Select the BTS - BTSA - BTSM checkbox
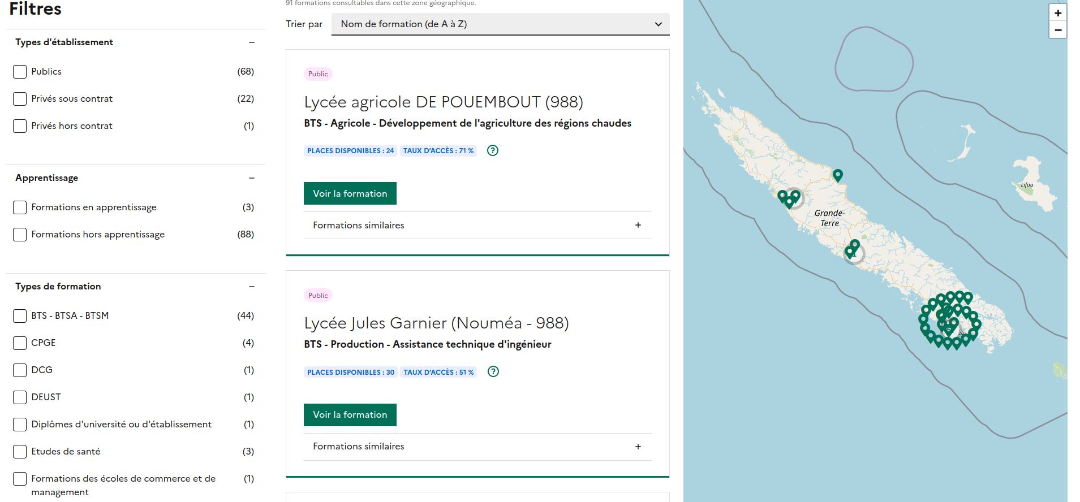 (x=20, y=316)
